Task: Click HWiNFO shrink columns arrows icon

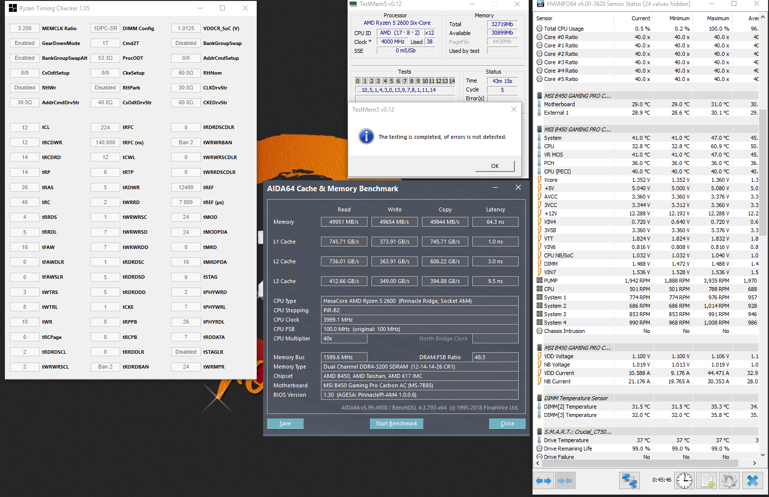Action: click(x=564, y=480)
